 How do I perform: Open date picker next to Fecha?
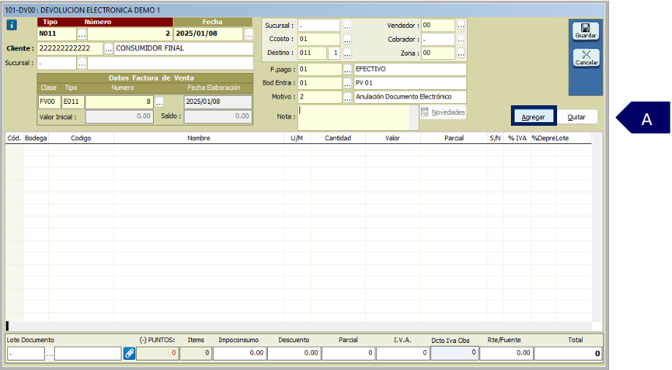[x=249, y=34]
